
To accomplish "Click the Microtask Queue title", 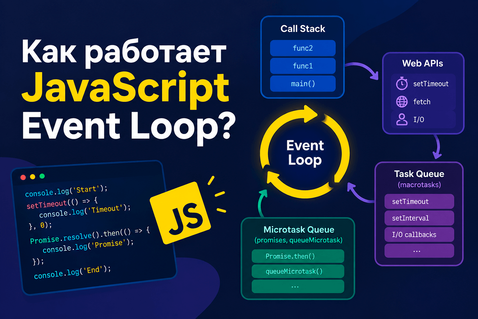I will coord(299,229).
